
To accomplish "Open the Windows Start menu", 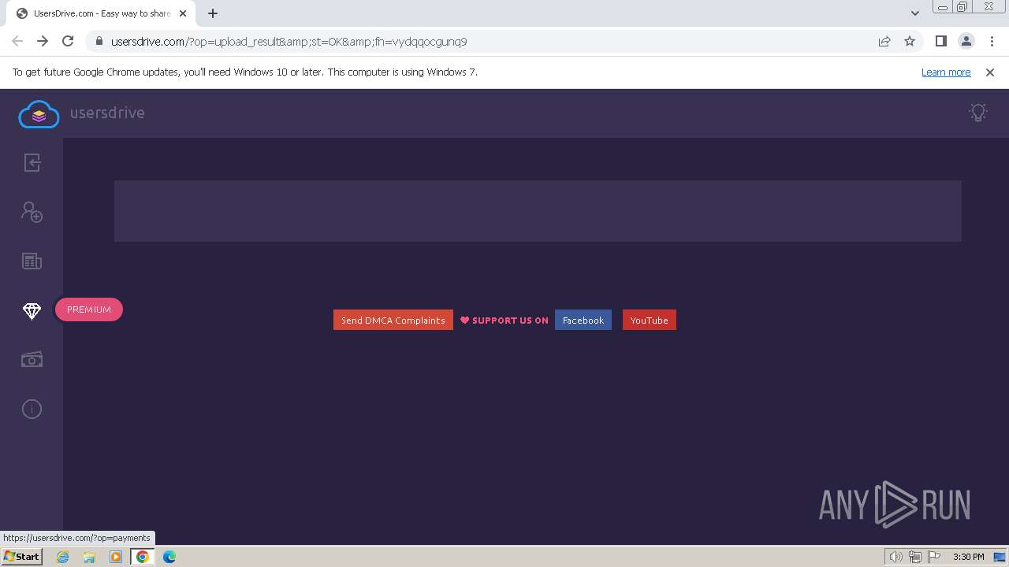I will click(21, 557).
